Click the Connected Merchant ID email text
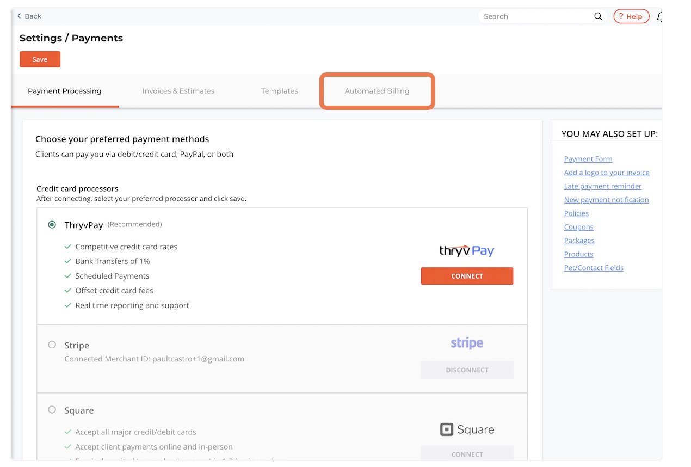 coord(155,359)
